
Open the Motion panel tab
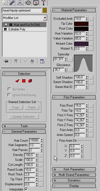(x=28, y=3)
